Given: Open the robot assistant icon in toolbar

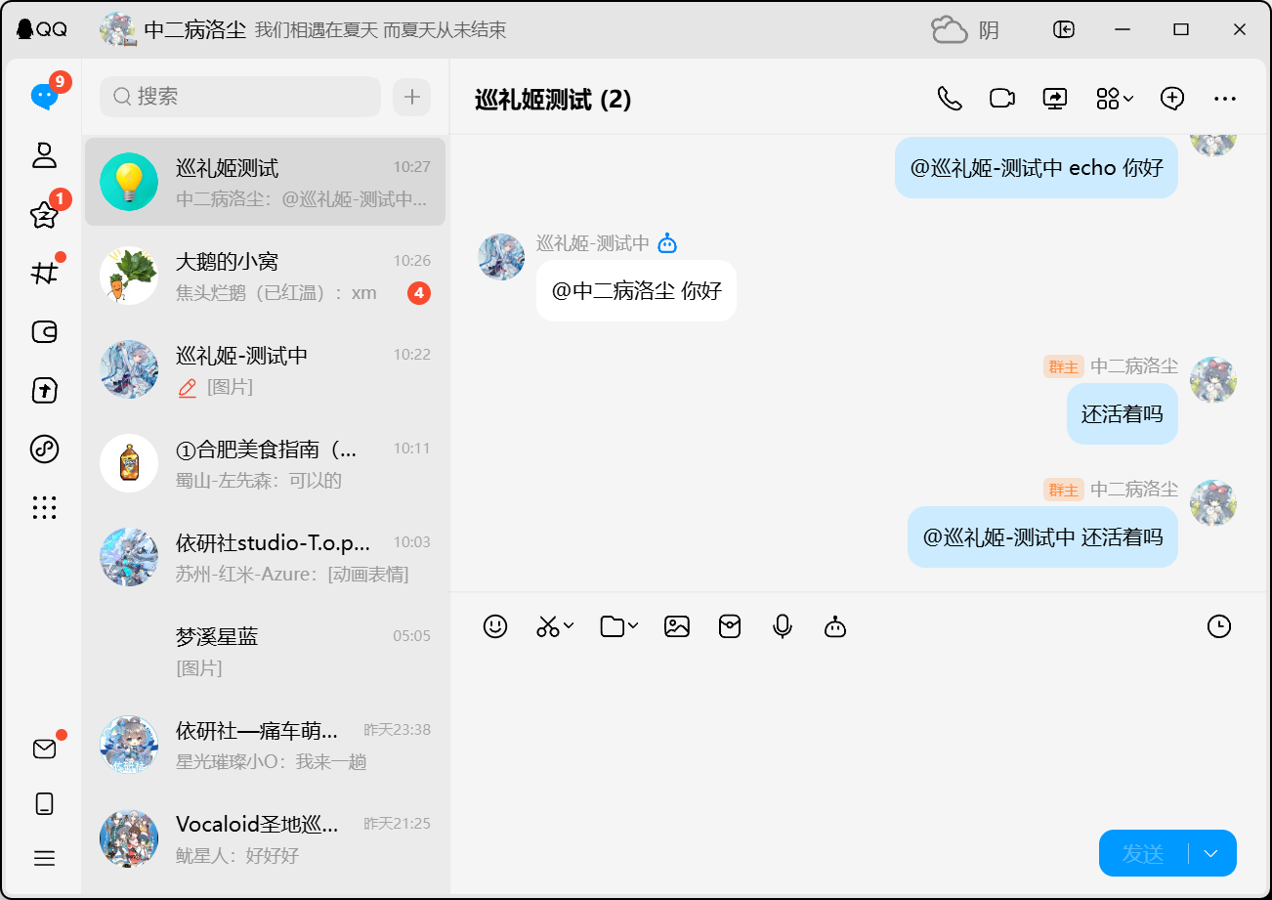Looking at the screenshot, I should pos(834,626).
